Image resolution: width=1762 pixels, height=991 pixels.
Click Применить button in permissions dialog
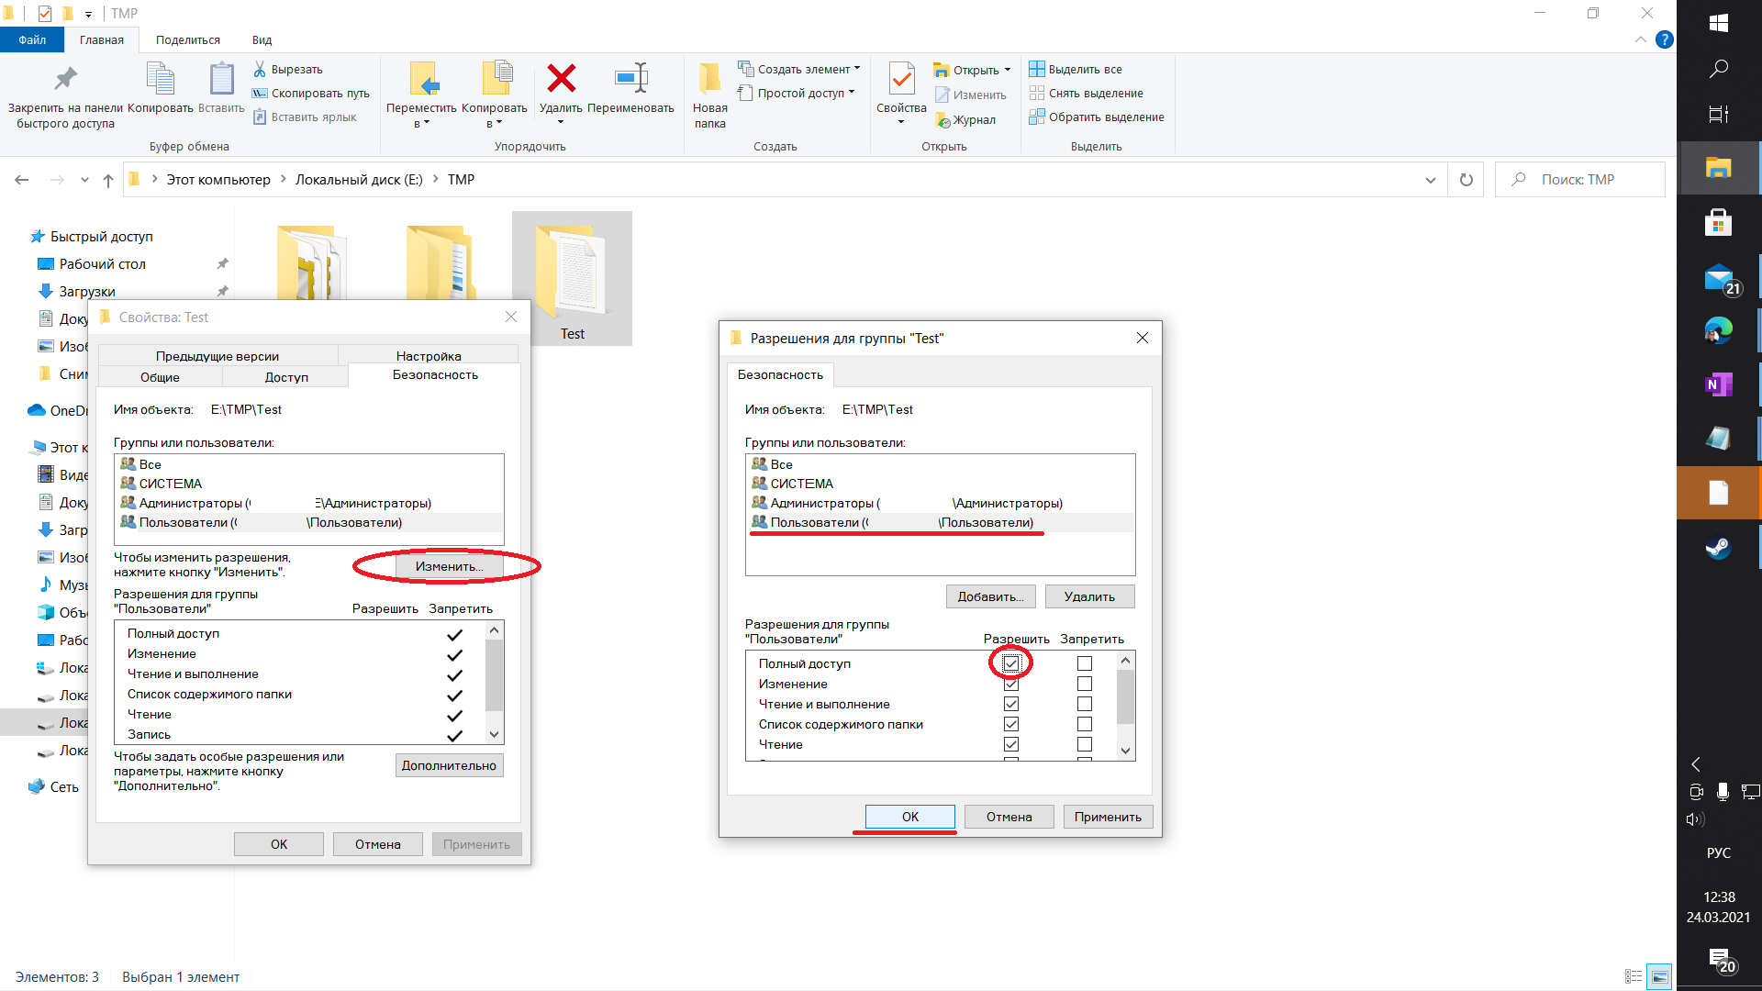click(x=1106, y=817)
